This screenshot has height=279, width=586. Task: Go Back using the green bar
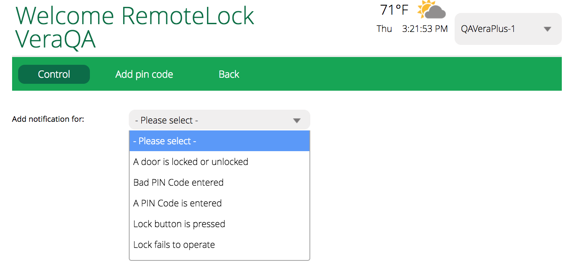click(229, 74)
